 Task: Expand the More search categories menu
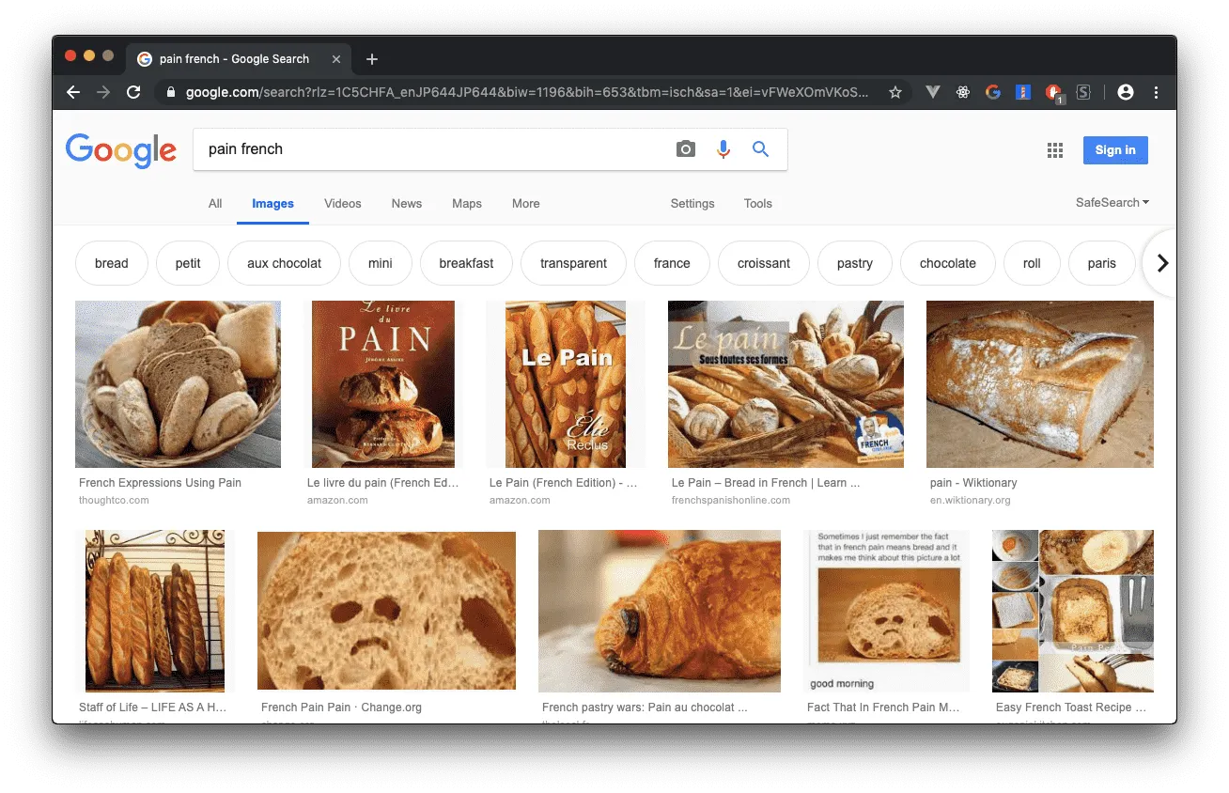tap(526, 204)
